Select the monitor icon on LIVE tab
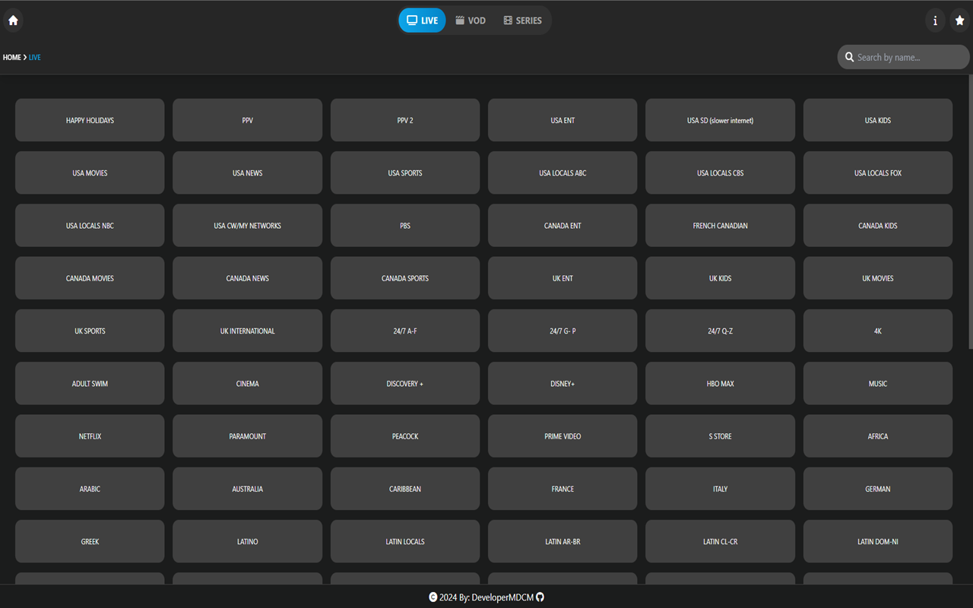973x608 pixels. pyautogui.click(x=411, y=20)
